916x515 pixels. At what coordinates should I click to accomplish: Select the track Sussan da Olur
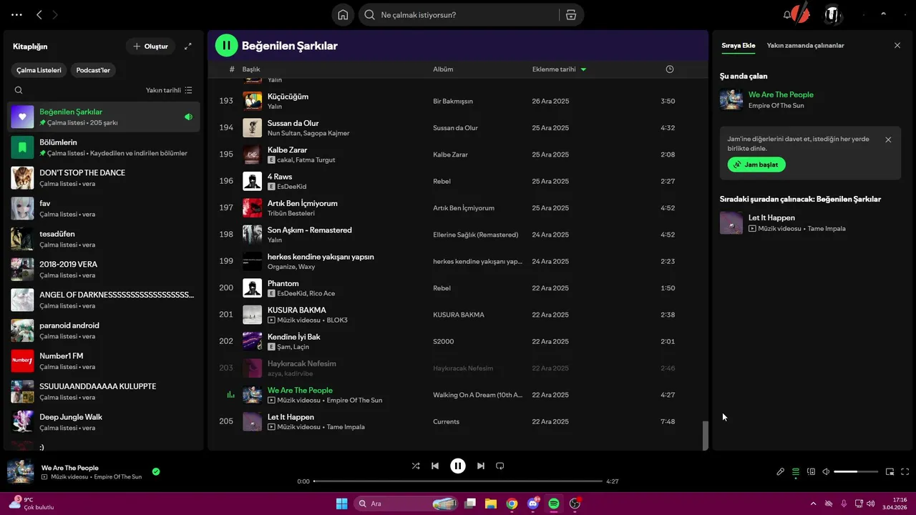click(x=293, y=123)
